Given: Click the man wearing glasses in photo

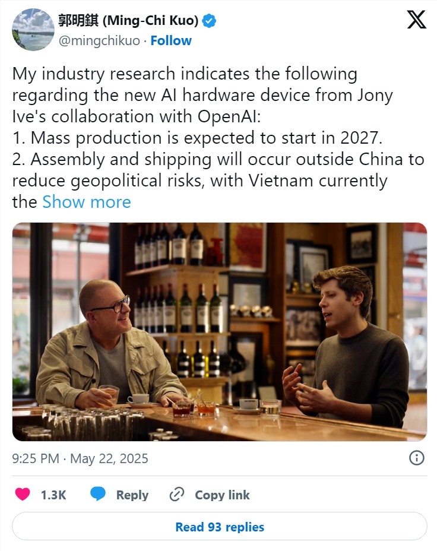Looking at the screenshot, I should pyautogui.click(x=113, y=344).
